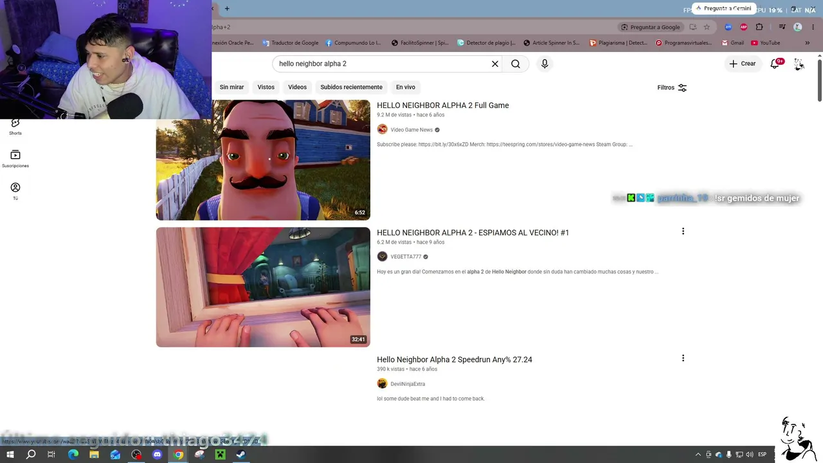Open title 'HELLO NEIGHBOR ALPHA 2 Full Game'
The width and height of the screenshot is (823, 463).
443,105
